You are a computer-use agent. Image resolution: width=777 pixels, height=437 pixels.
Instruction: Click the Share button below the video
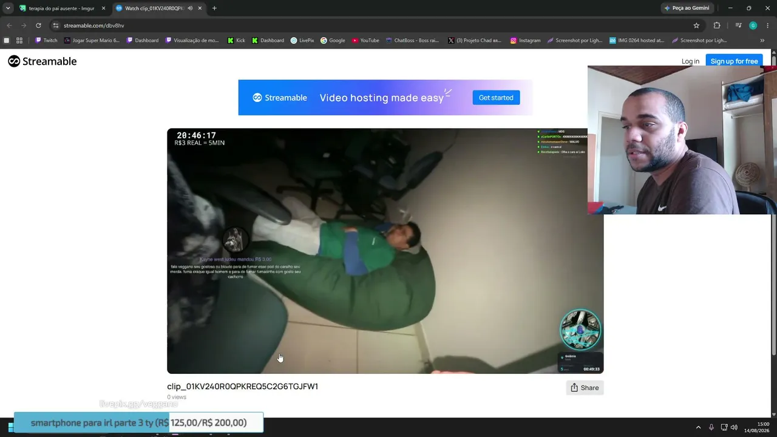coord(585,388)
